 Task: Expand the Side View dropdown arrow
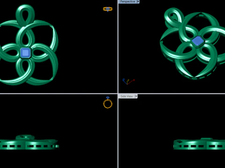[136, 96]
